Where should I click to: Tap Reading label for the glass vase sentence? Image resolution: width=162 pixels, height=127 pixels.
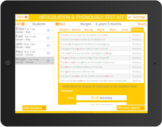point(137,72)
